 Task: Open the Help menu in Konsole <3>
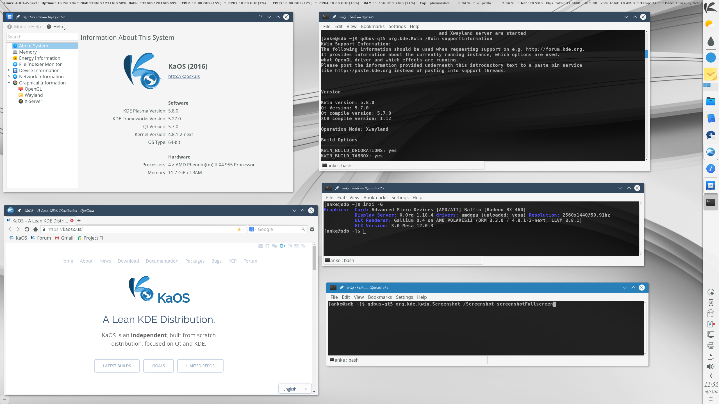(422, 297)
